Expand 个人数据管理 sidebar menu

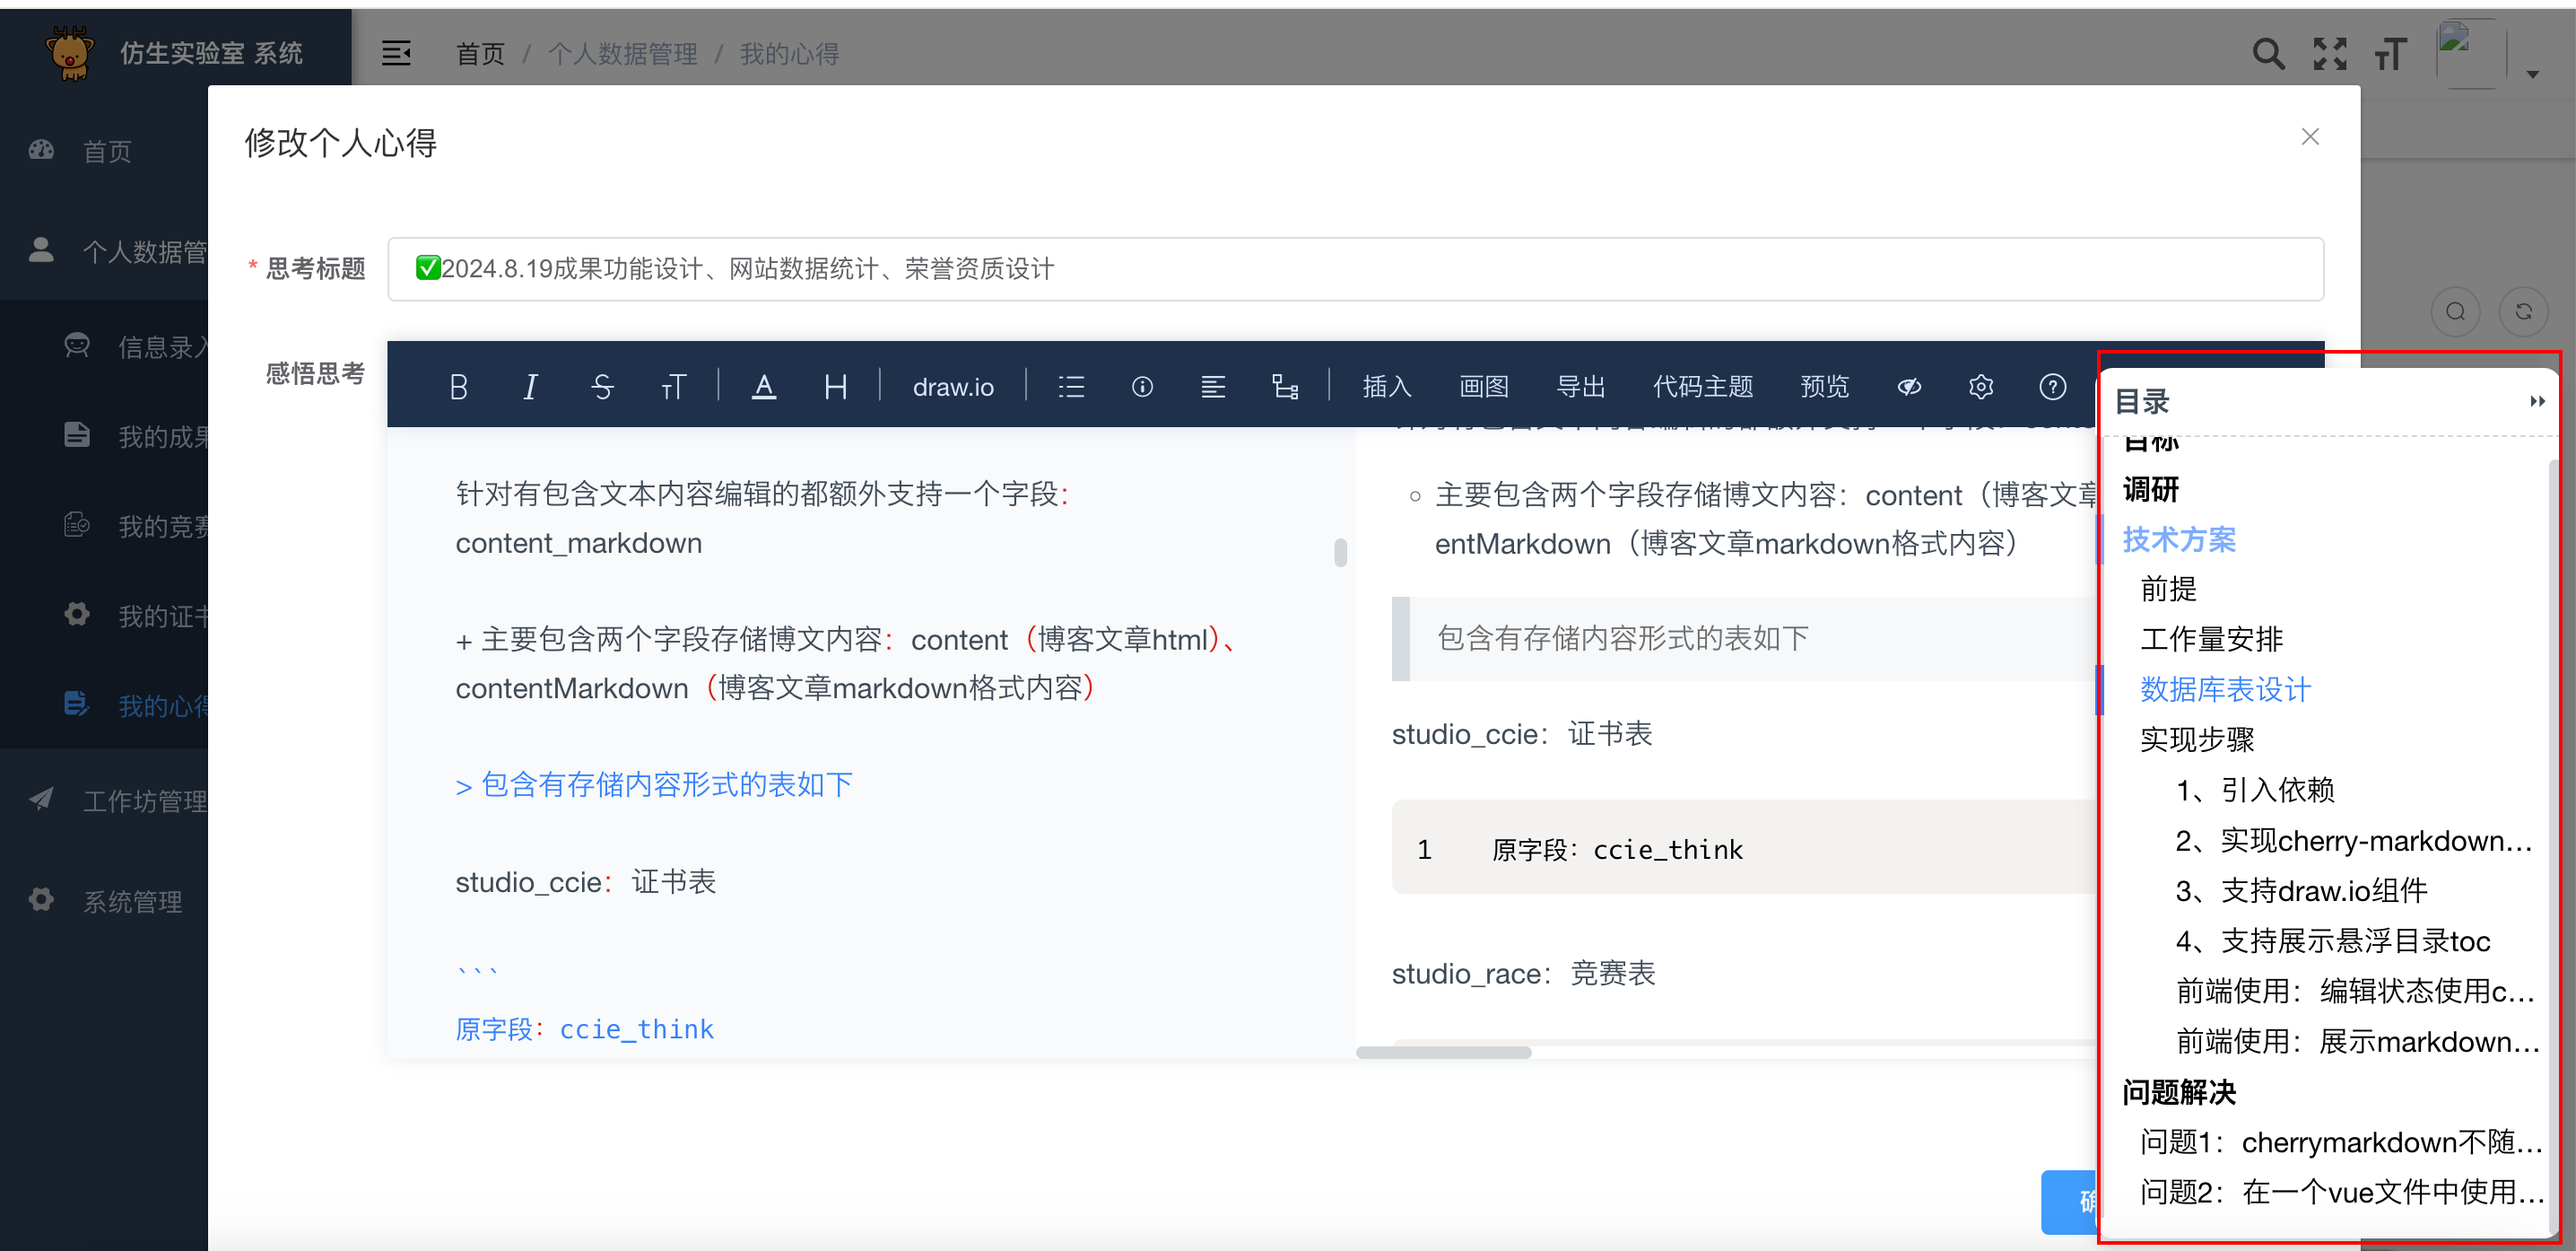(x=104, y=251)
